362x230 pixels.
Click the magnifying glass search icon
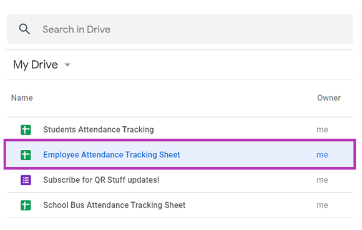[x=24, y=29]
